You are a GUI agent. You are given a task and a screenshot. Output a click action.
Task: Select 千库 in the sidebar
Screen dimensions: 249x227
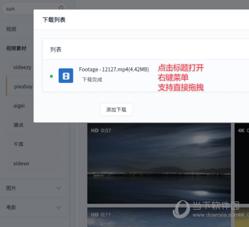tap(19, 144)
